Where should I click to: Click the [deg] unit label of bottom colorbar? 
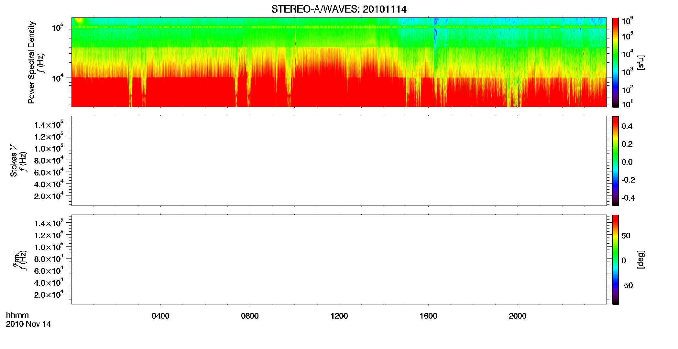[x=641, y=259]
